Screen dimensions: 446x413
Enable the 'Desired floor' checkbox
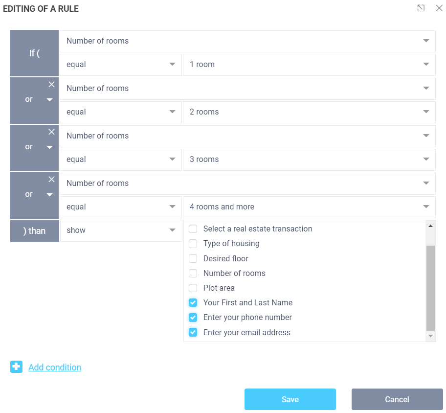(193, 259)
